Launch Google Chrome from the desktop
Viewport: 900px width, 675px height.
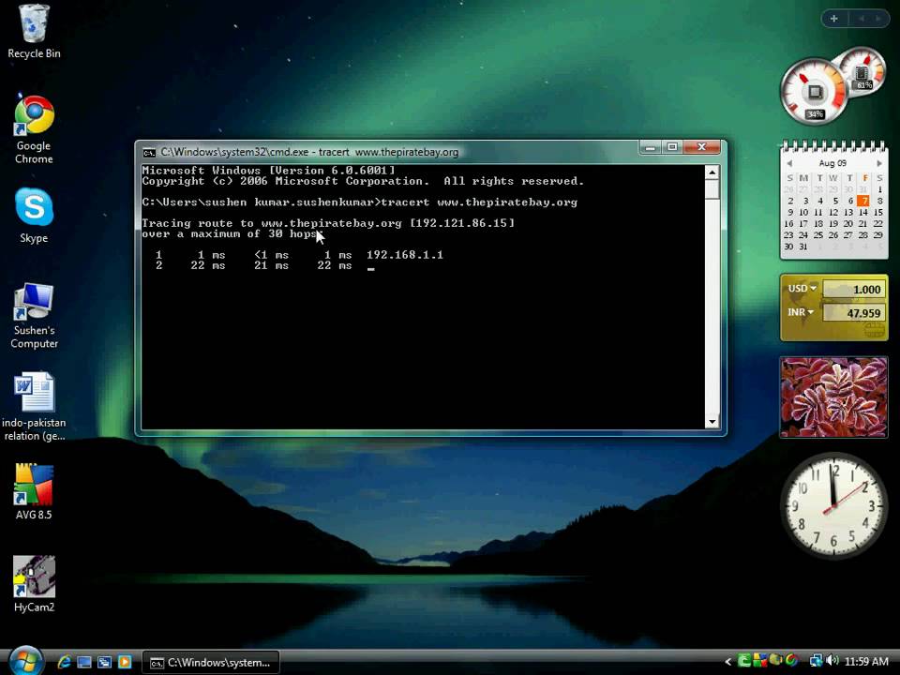(x=34, y=128)
